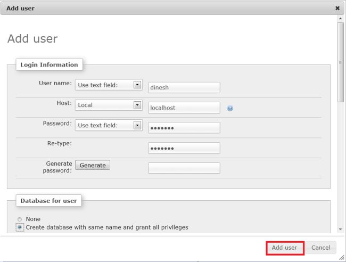Click the Generate password button
This screenshot has width=346, height=262.
[x=93, y=165]
